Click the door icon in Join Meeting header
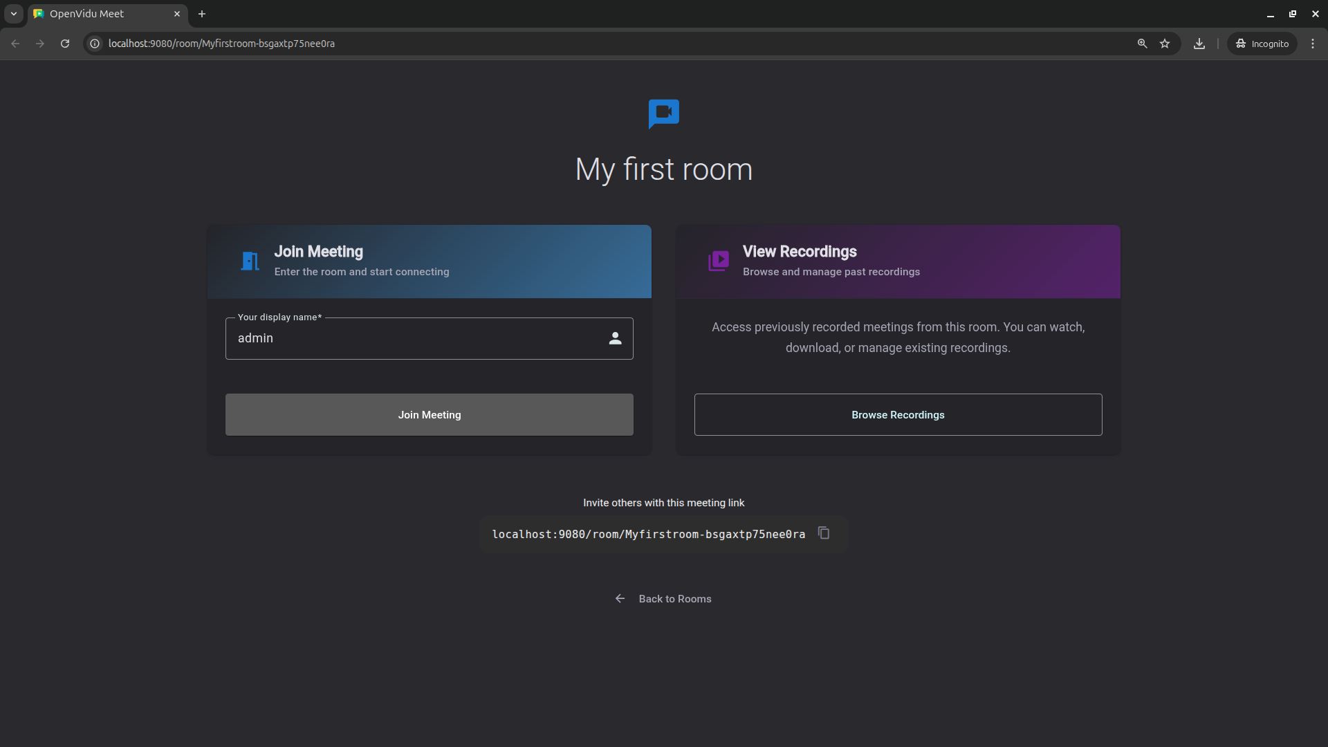The width and height of the screenshot is (1328, 747). point(250,261)
